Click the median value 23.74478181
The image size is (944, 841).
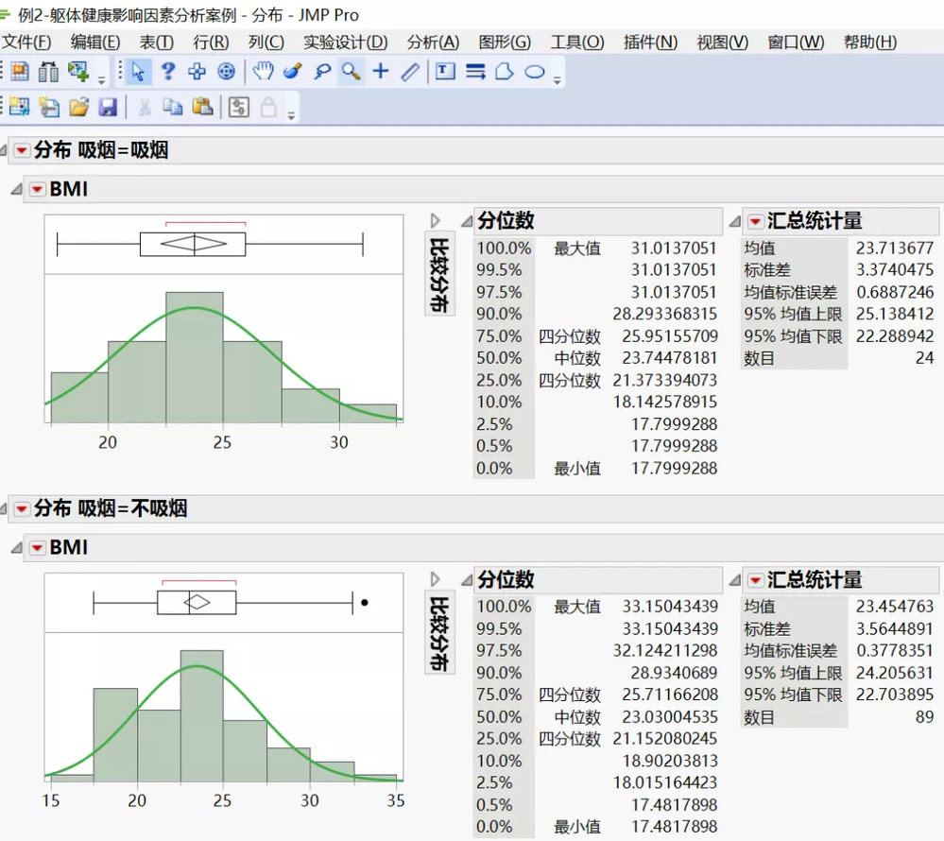[x=669, y=358]
